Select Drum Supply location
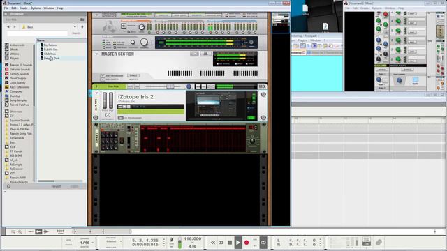 [17, 78]
